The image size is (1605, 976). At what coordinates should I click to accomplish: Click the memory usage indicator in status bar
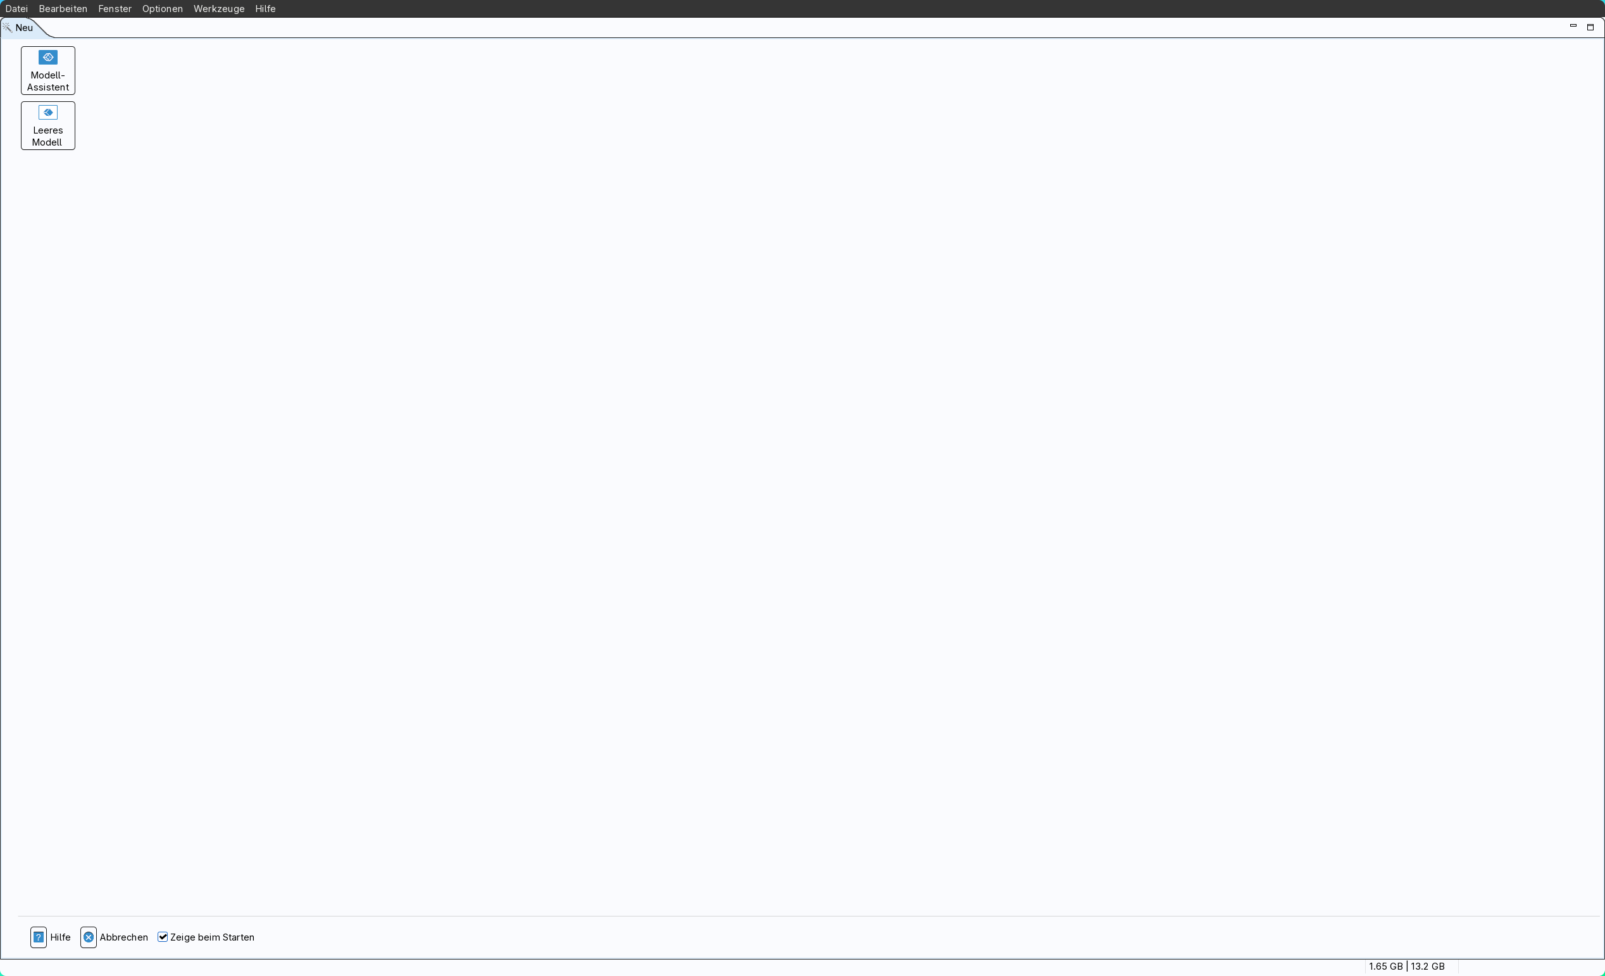pos(1406,967)
